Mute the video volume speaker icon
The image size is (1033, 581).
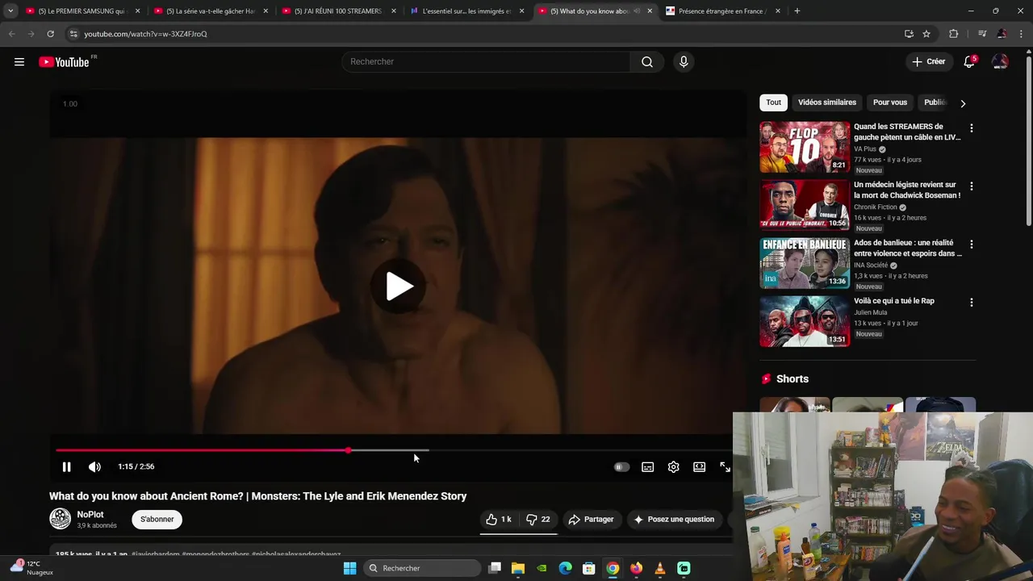click(94, 467)
